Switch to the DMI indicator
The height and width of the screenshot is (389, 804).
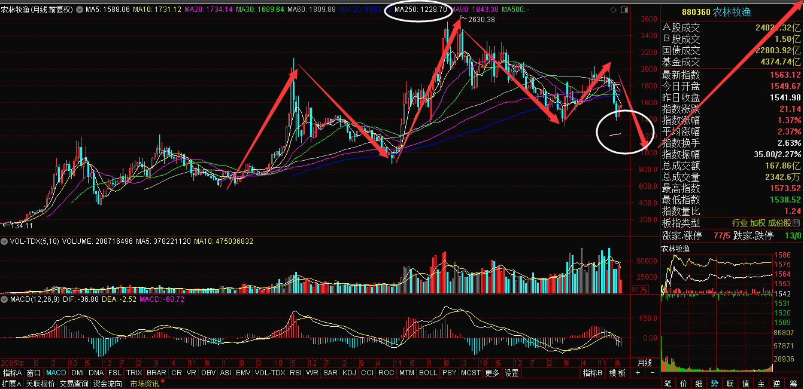point(77,373)
